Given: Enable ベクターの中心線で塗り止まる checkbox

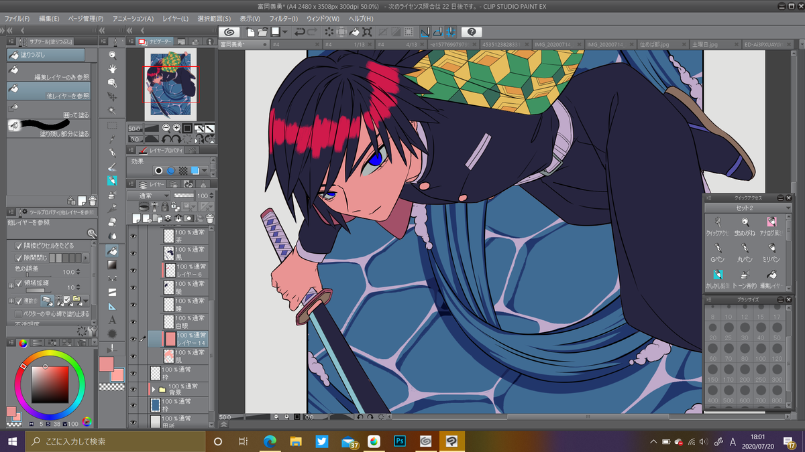Looking at the screenshot, I should click(x=19, y=313).
